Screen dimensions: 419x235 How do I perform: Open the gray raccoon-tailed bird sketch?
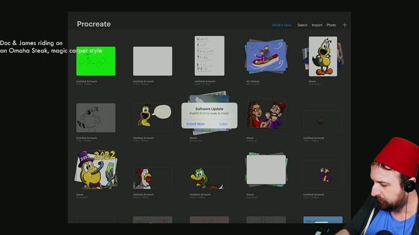click(x=96, y=117)
